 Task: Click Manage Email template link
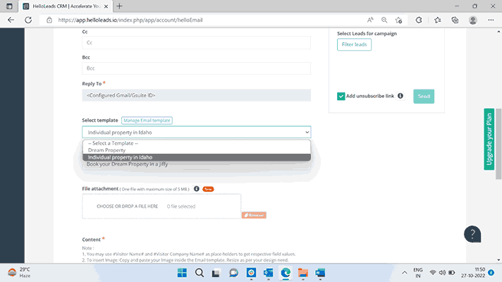(x=147, y=121)
